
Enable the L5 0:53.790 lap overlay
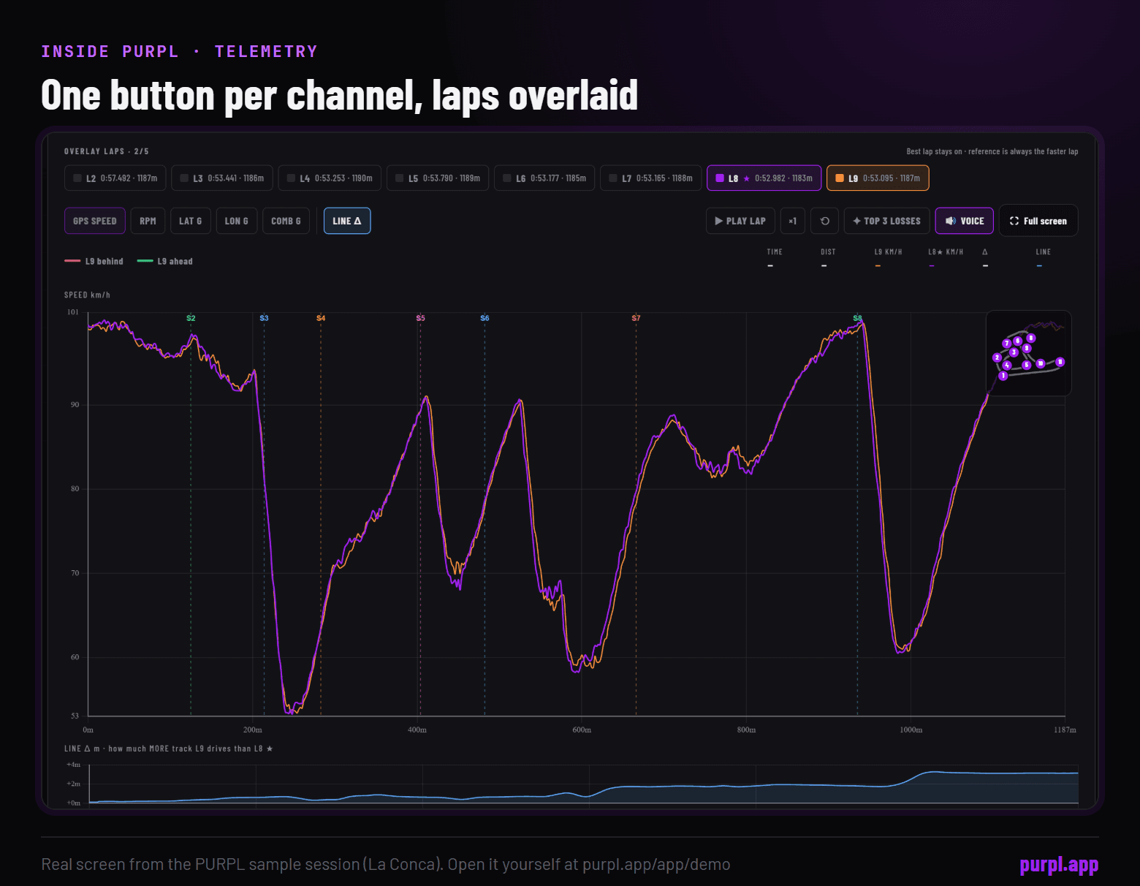click(x=438, y=178)
